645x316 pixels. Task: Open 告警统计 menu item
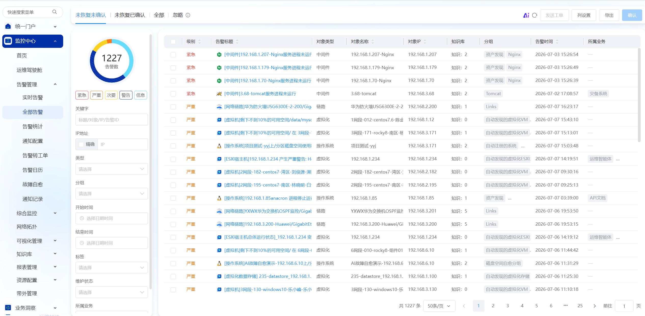(x=33, y=126)
